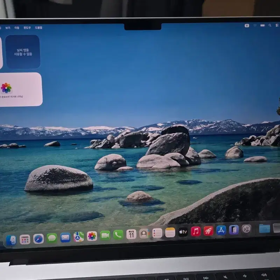Open the Music app in Dock
Screen dimensions: 280x280
(196, 231)
